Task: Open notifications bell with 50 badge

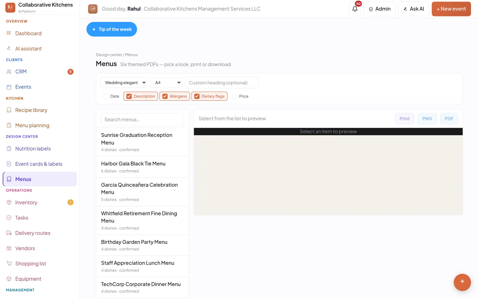Action: click(355, 9)
